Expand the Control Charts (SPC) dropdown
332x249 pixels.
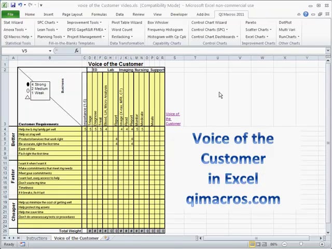tap(210, 30)
